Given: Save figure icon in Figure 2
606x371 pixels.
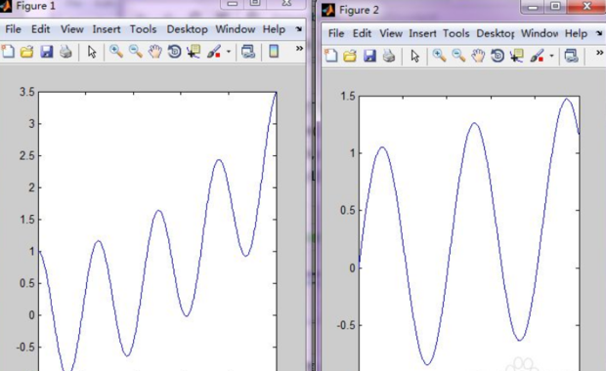Looking at the screenshot, I should point(369,56).
